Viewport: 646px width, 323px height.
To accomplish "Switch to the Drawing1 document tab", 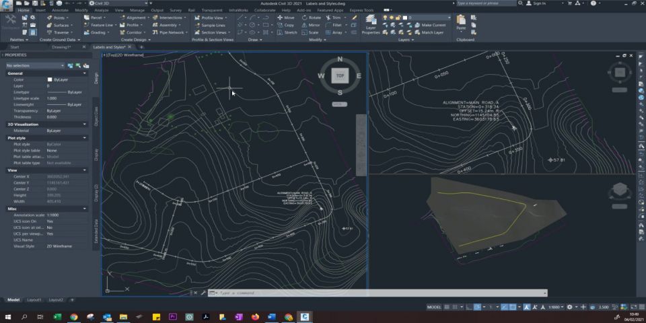I will tap(61, 47).
